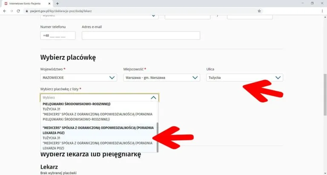The image size is (327, 175).
Task: Click the chevron in the Ulica field
Action: pos(278,78)
